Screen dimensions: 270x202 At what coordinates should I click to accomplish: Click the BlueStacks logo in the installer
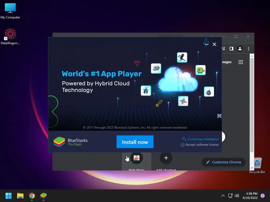click(59, 142)
